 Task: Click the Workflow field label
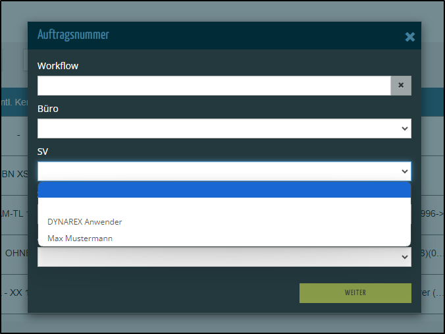pyautogui.click(x=58, y=66)
